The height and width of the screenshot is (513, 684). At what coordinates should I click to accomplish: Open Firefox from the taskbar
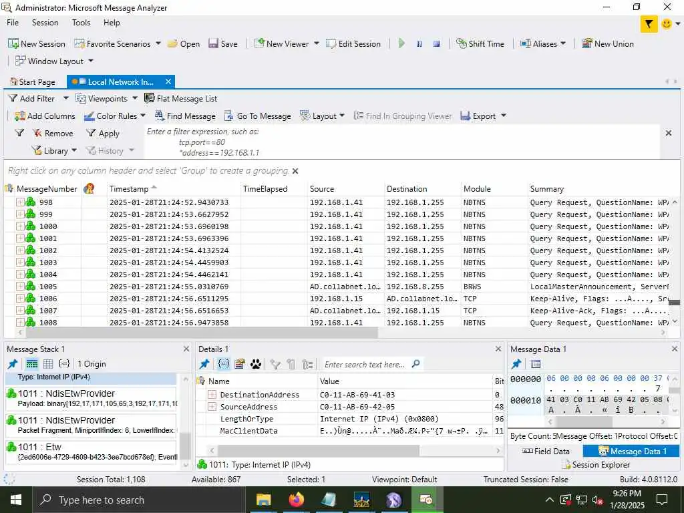point(296,500)
